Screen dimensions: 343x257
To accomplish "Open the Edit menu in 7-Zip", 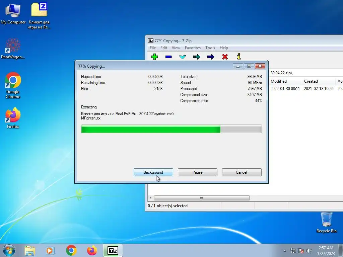I will 163,48.
